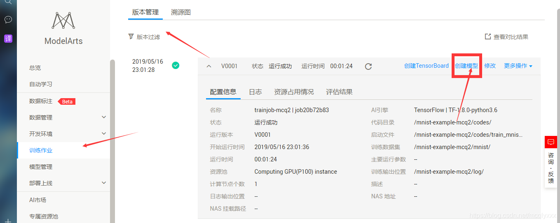Click the version timestamp 2019/05/16 23:01:28
The width and height of the screenshot is (560, 223).
pos(148,66)
